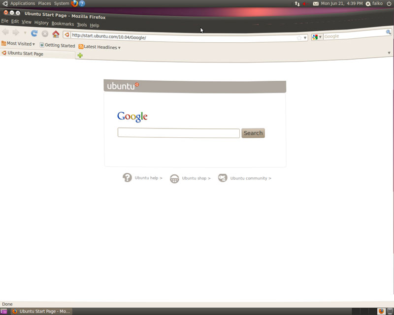The image size is (394, 315).
Task: Click the network connection indicator icon
Action: tap(297, 3)
